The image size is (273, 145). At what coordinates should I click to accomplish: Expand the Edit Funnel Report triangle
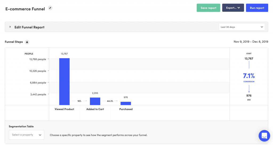[x=10, y=27]
